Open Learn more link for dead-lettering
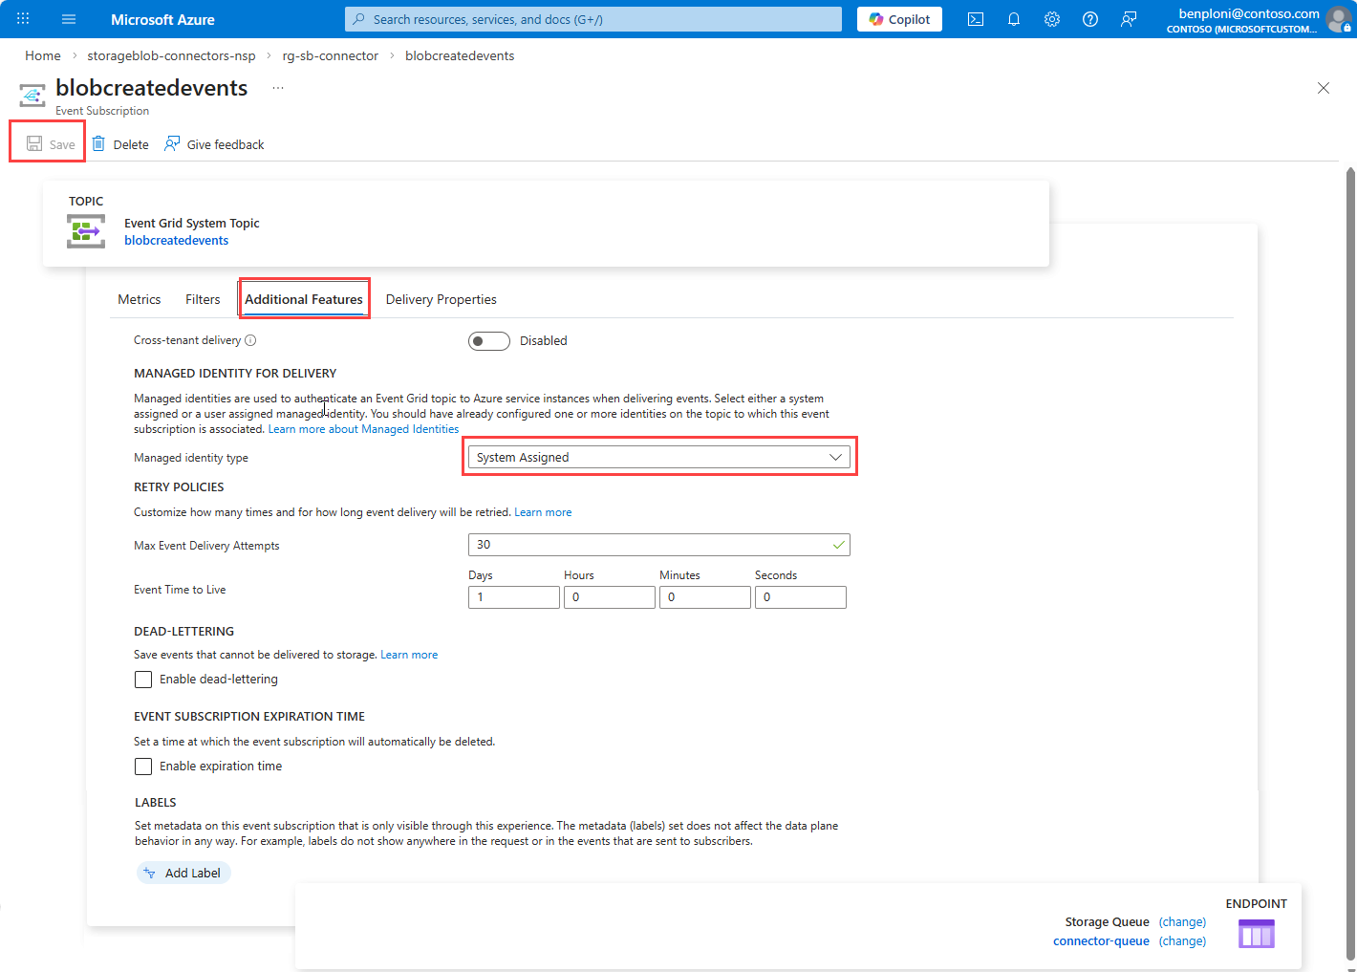1357x972 pixels. (409, 655)
